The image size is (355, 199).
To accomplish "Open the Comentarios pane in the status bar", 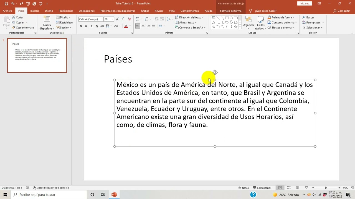I will click(262, 188).
